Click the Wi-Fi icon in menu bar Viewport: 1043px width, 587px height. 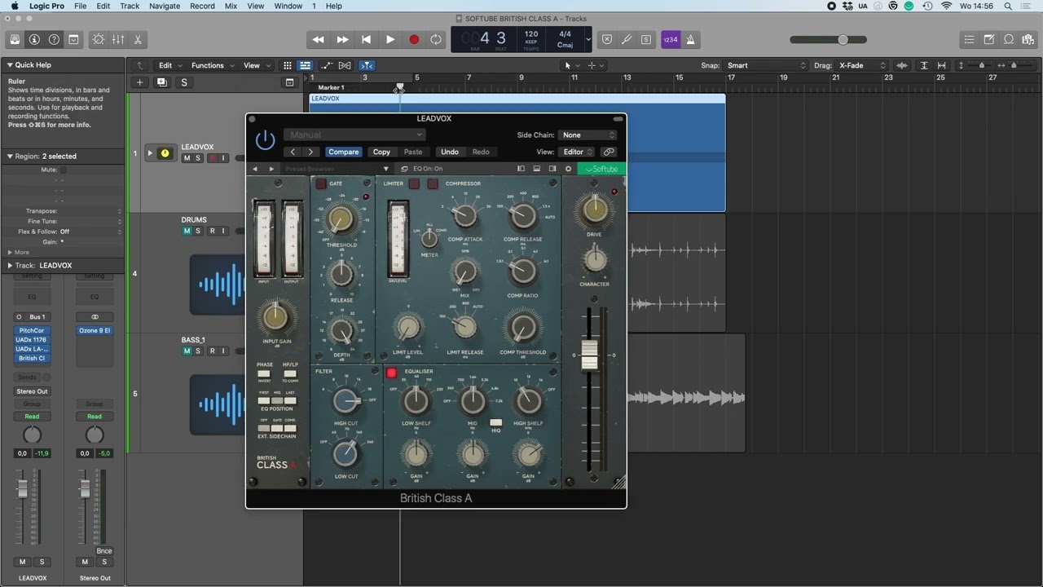coord(946,6)
